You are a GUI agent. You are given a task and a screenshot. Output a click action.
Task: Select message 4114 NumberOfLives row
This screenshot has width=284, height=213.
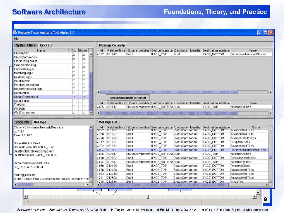(183, 162)
